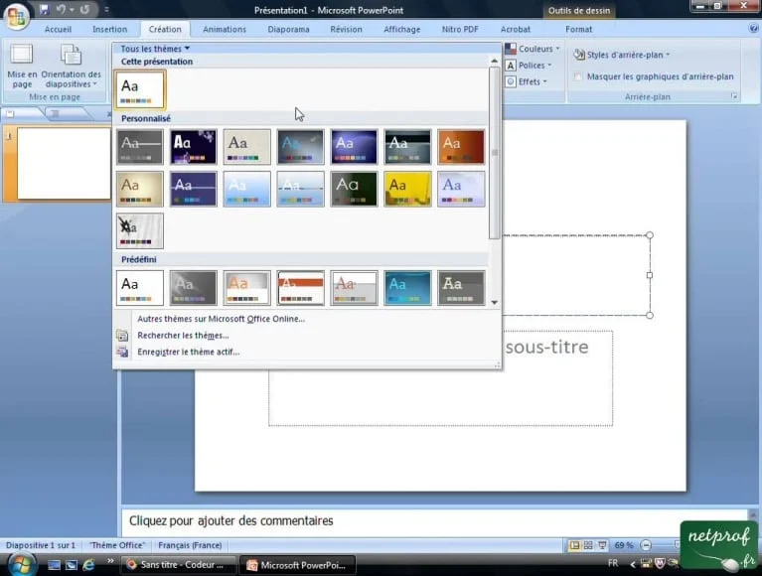
Task: Open Styles d'arrière-plan dropdown
Action: coord(622,55)
